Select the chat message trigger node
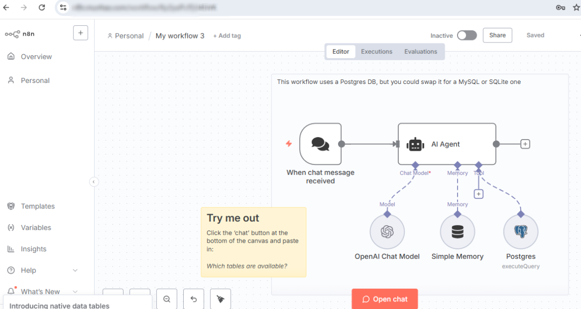The image size is (581, 309). coord(320,144)
